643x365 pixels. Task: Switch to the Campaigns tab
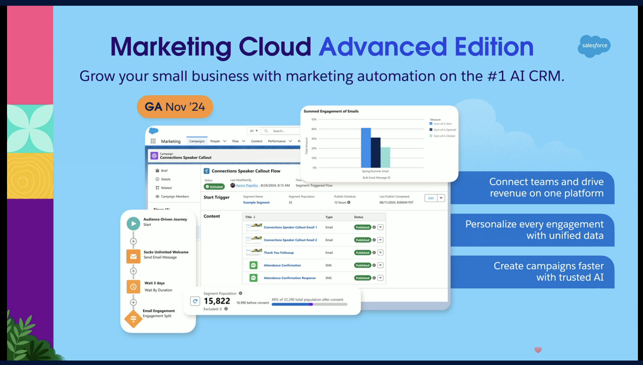pos(197,141)
